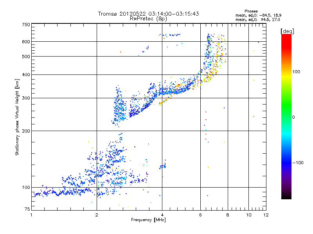The width and height of the screenshot is (313, 234).
Task: Click the colorbar tick label '100'
Action: click(296, 72)
